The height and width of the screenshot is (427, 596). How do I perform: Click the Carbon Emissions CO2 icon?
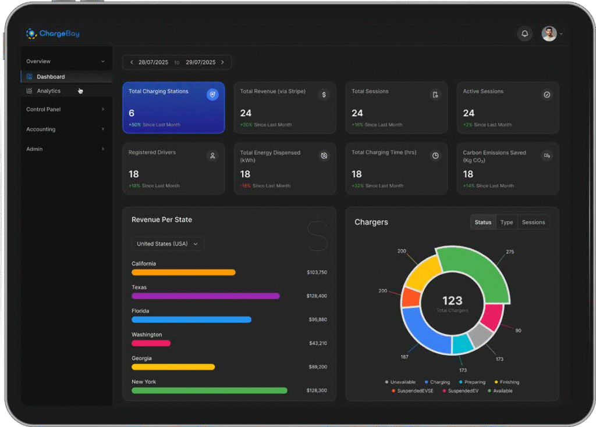point(547,156)
